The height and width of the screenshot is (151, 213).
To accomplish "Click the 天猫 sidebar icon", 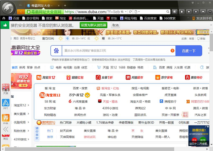I will 5,87.
